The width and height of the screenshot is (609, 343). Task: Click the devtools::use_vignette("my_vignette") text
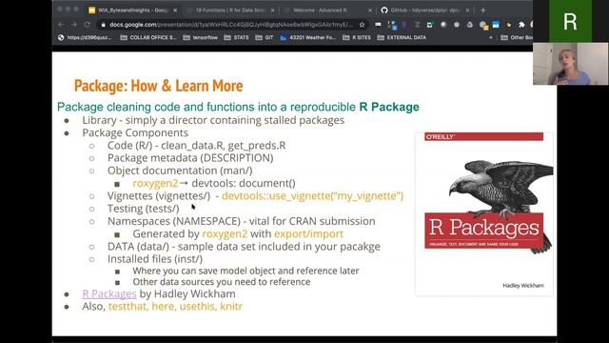point(313,195)
